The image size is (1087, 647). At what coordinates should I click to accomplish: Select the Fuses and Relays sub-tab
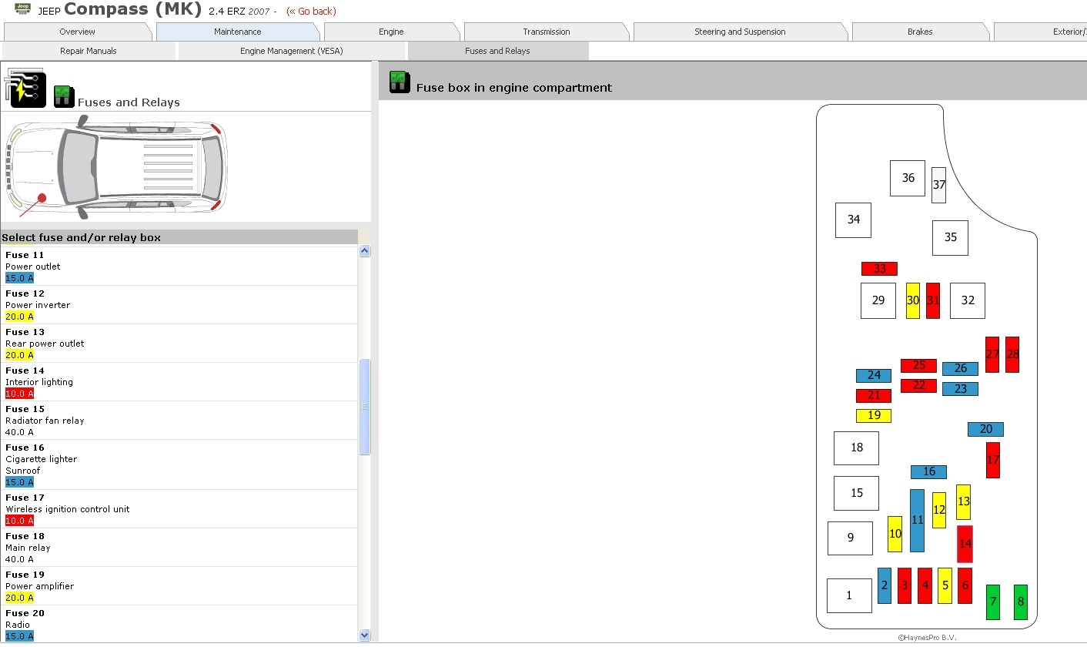497,51
